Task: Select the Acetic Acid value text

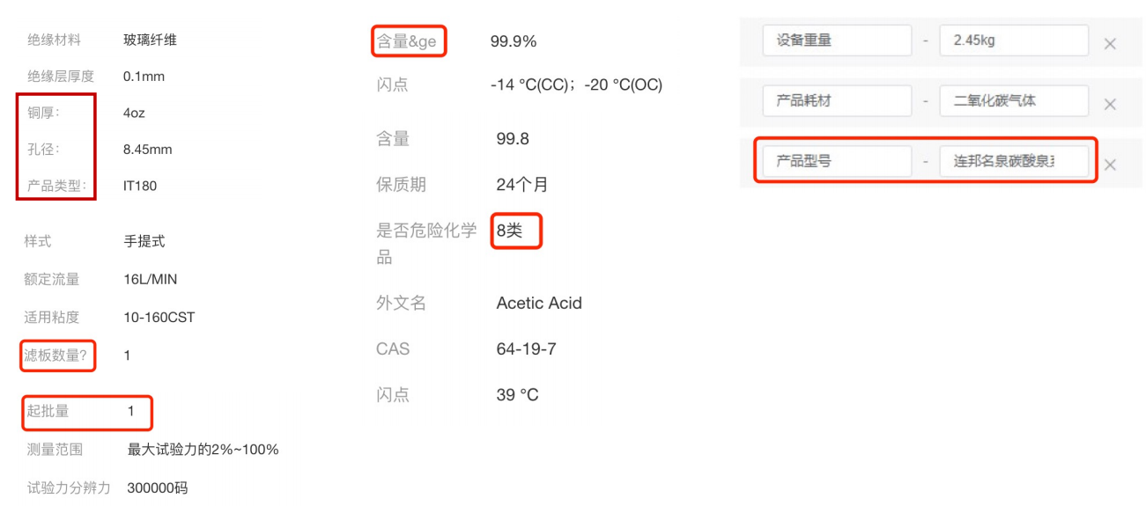Action: pos(539,303)
